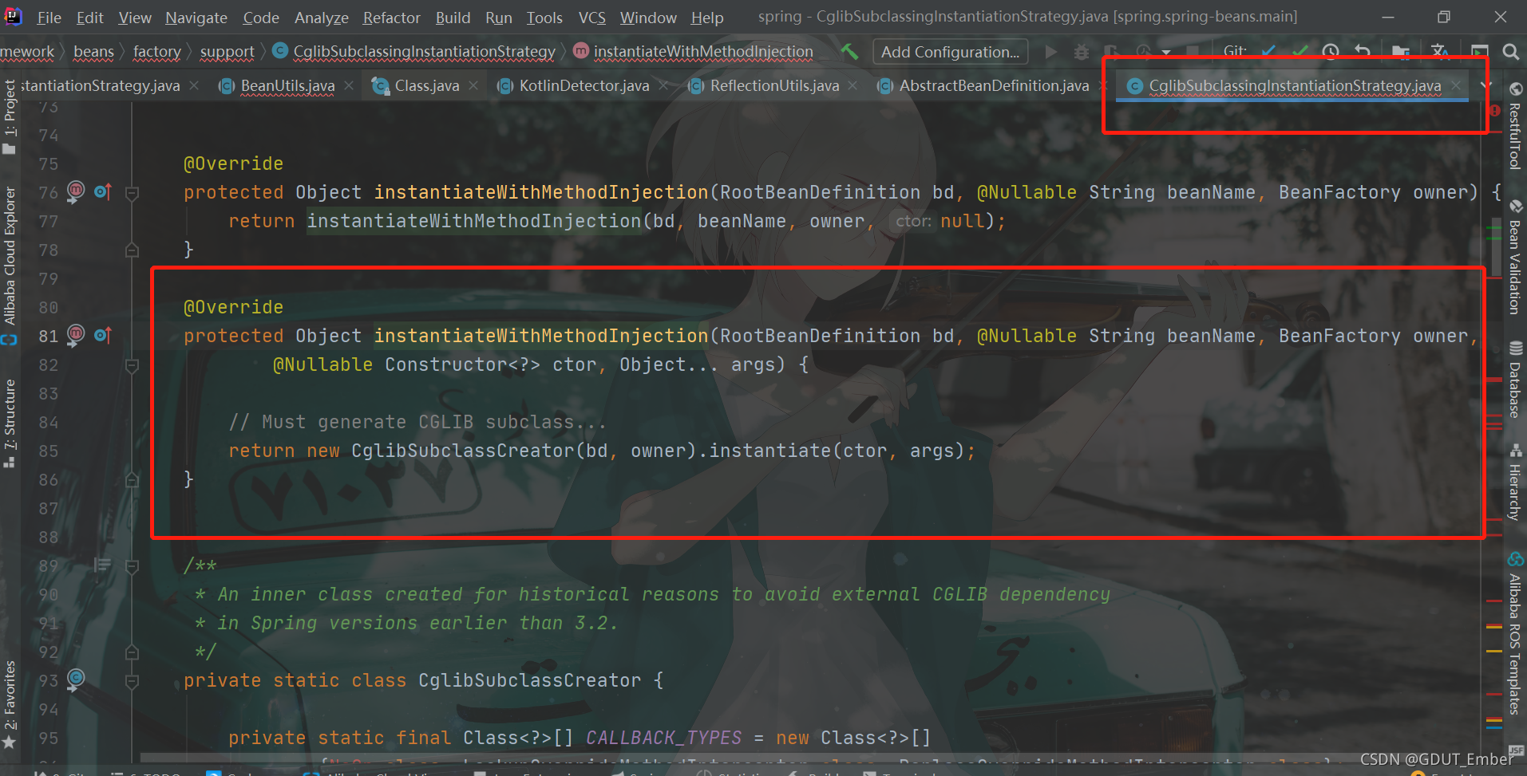The height and width of the screenshot is (776, 1527).
Task: Close the Class.java tab
Action: coord(474,85)
